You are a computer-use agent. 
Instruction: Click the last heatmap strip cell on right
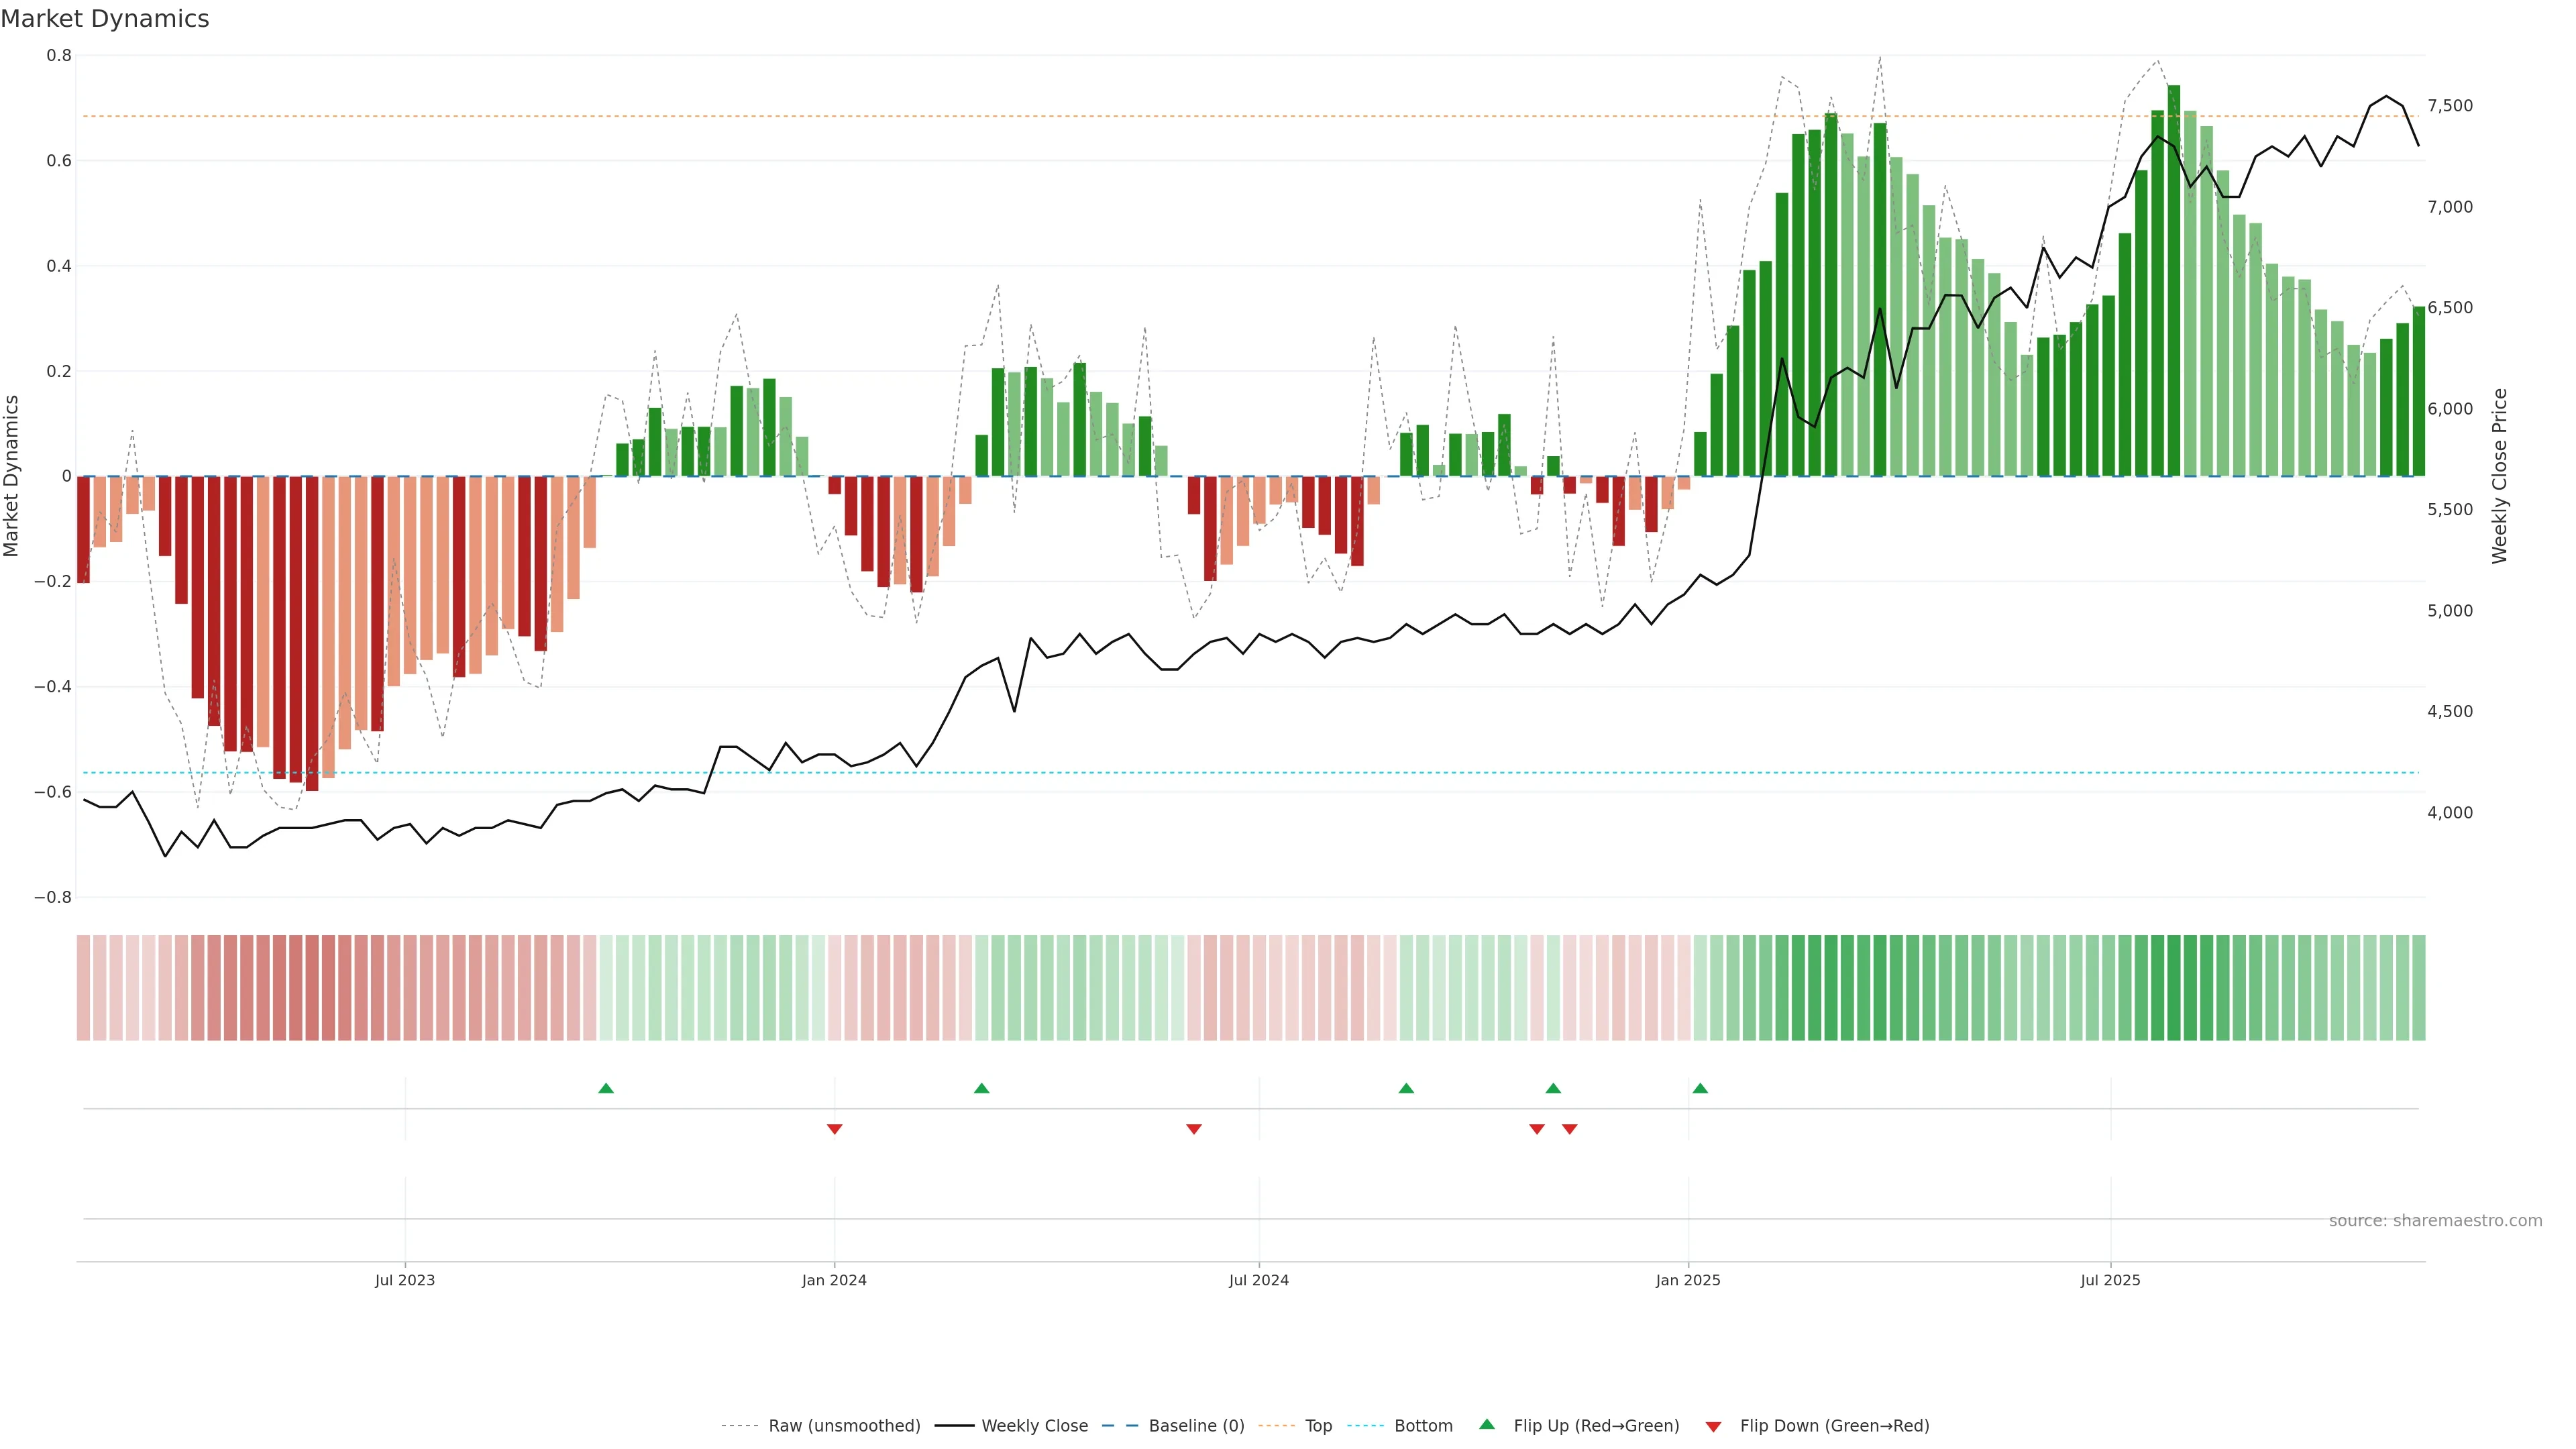click(x=2418, y=988)
